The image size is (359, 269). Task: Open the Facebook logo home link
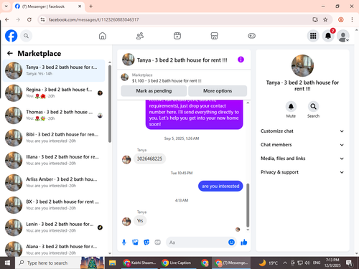pyautogui.click(x=11, y=36)
